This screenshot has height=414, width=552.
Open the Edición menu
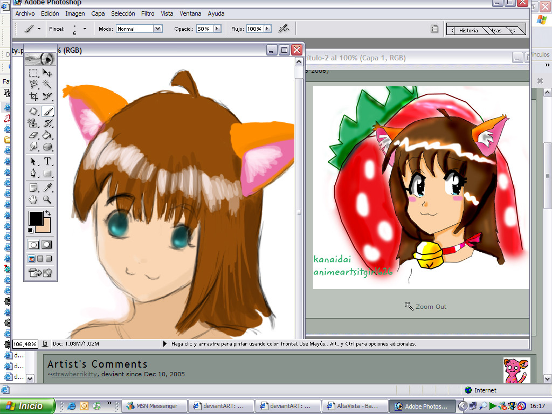(x=50, y=13)
